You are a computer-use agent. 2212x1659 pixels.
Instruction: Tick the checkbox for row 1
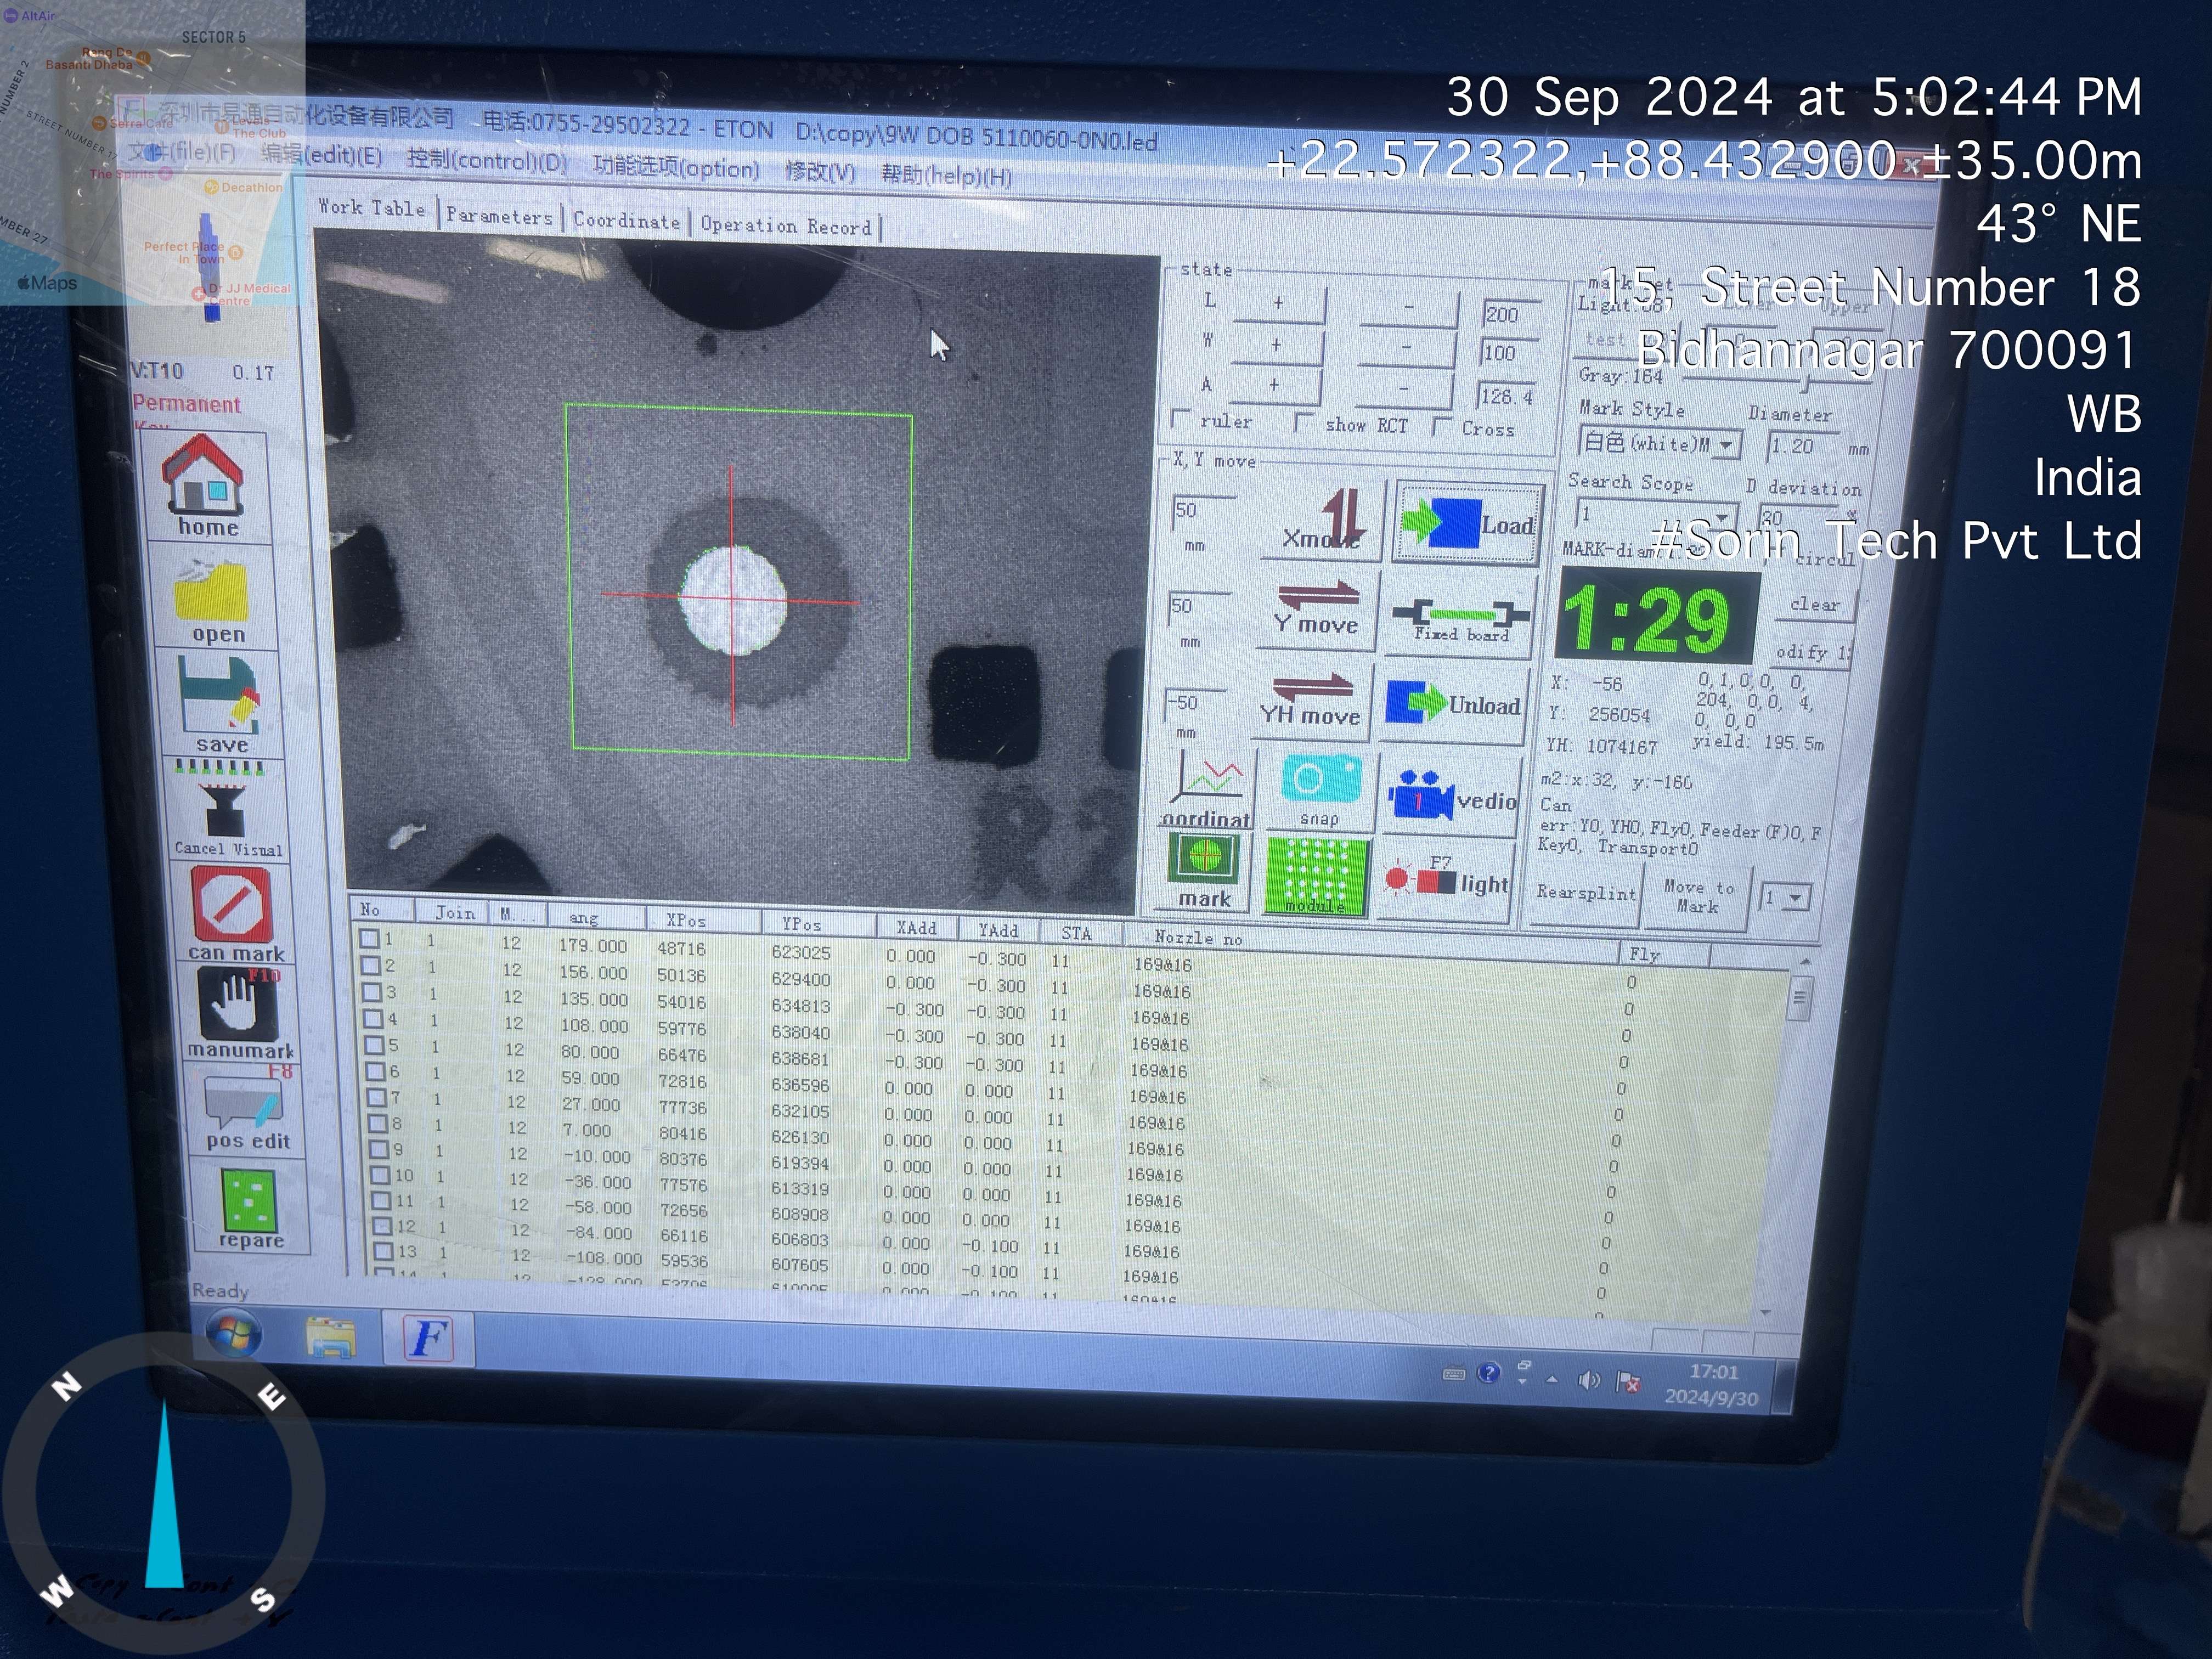coord(369,939)
